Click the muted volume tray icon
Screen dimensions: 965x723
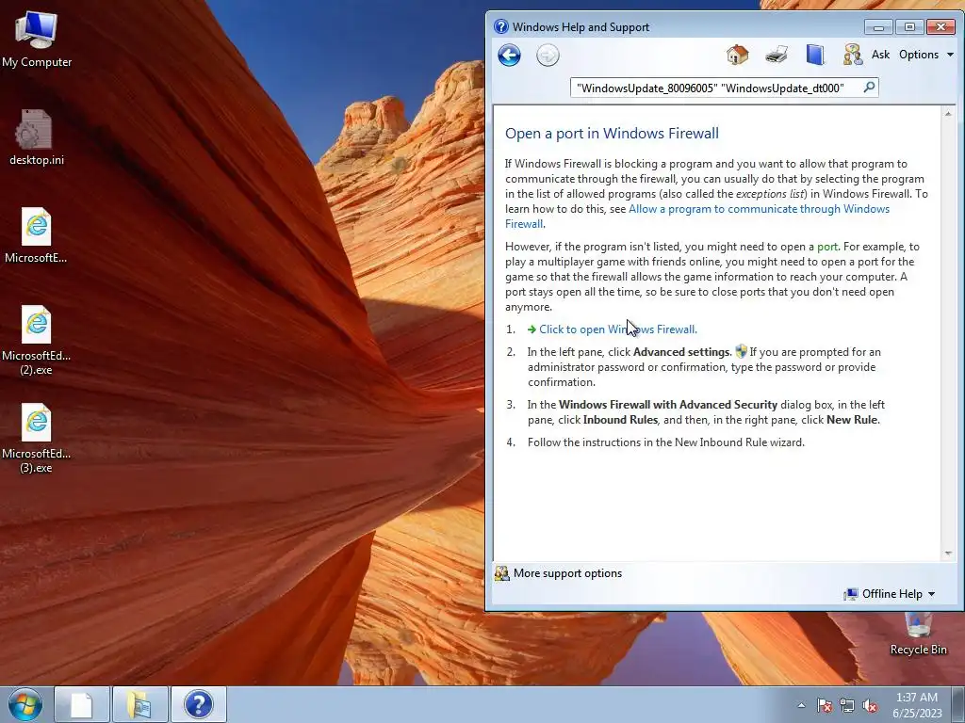coord(870,705)
